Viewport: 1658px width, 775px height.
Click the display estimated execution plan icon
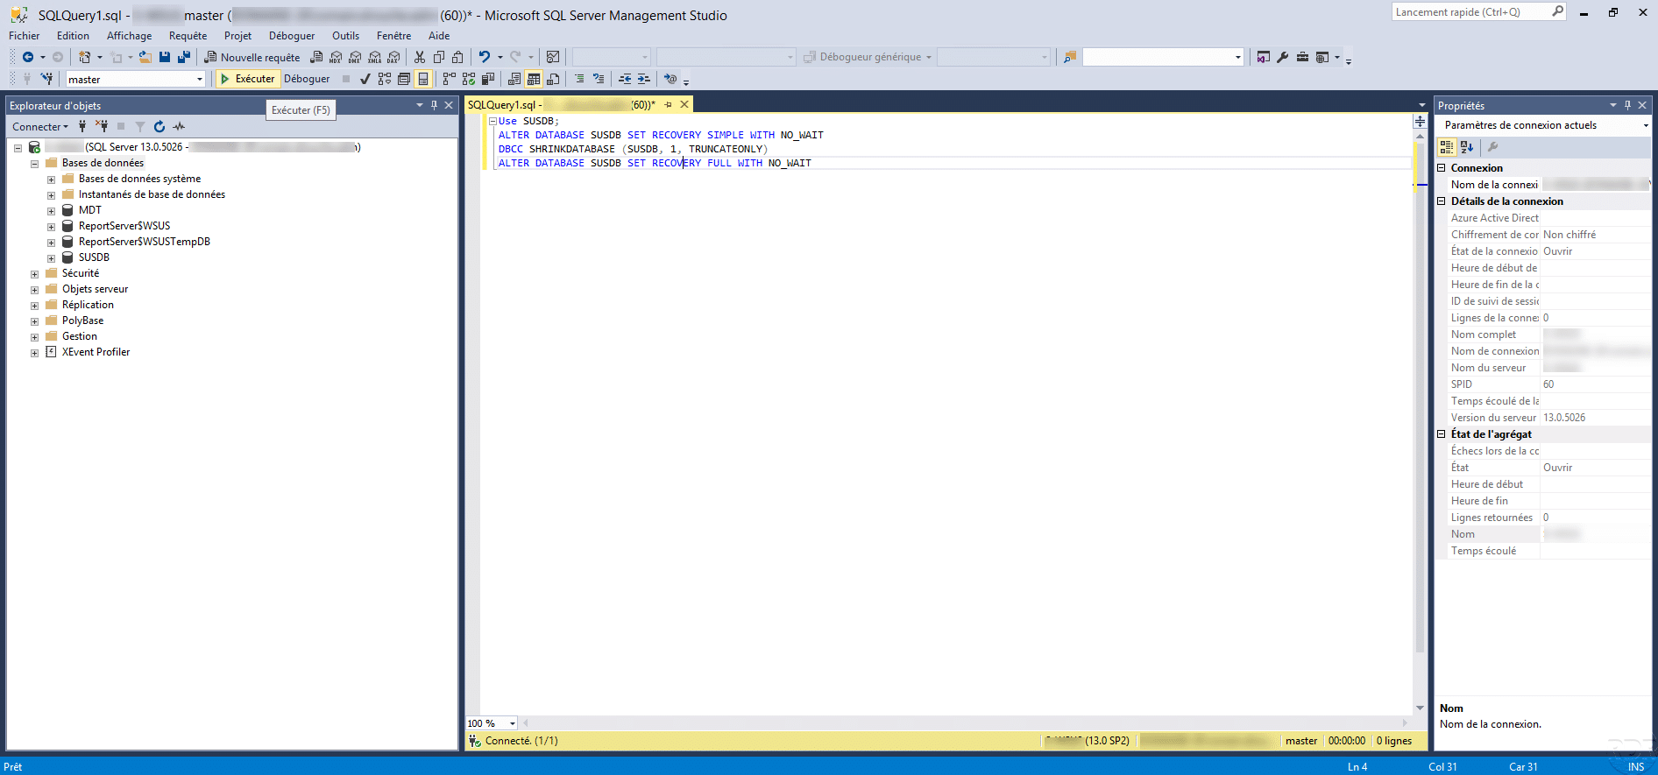click(385, 79)
